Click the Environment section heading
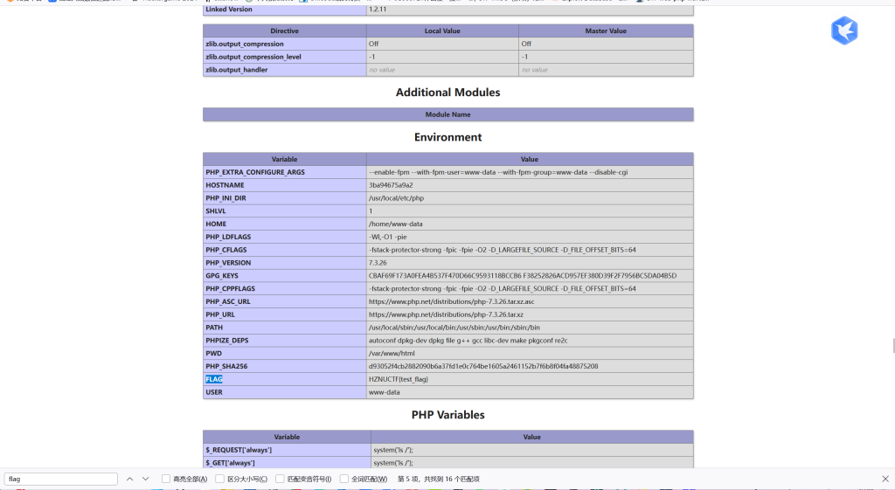 [448, 137]
